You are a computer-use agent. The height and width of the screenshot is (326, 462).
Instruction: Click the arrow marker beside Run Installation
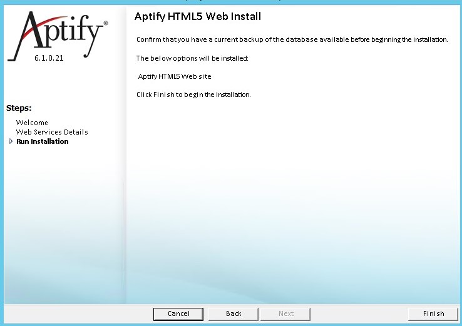click(x=11, y=141)
